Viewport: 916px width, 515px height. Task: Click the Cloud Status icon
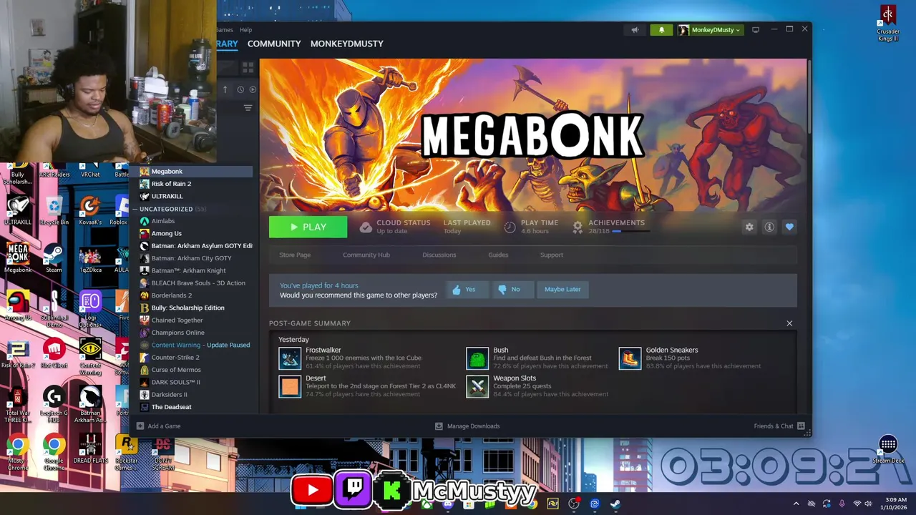[x=366, y=227]
